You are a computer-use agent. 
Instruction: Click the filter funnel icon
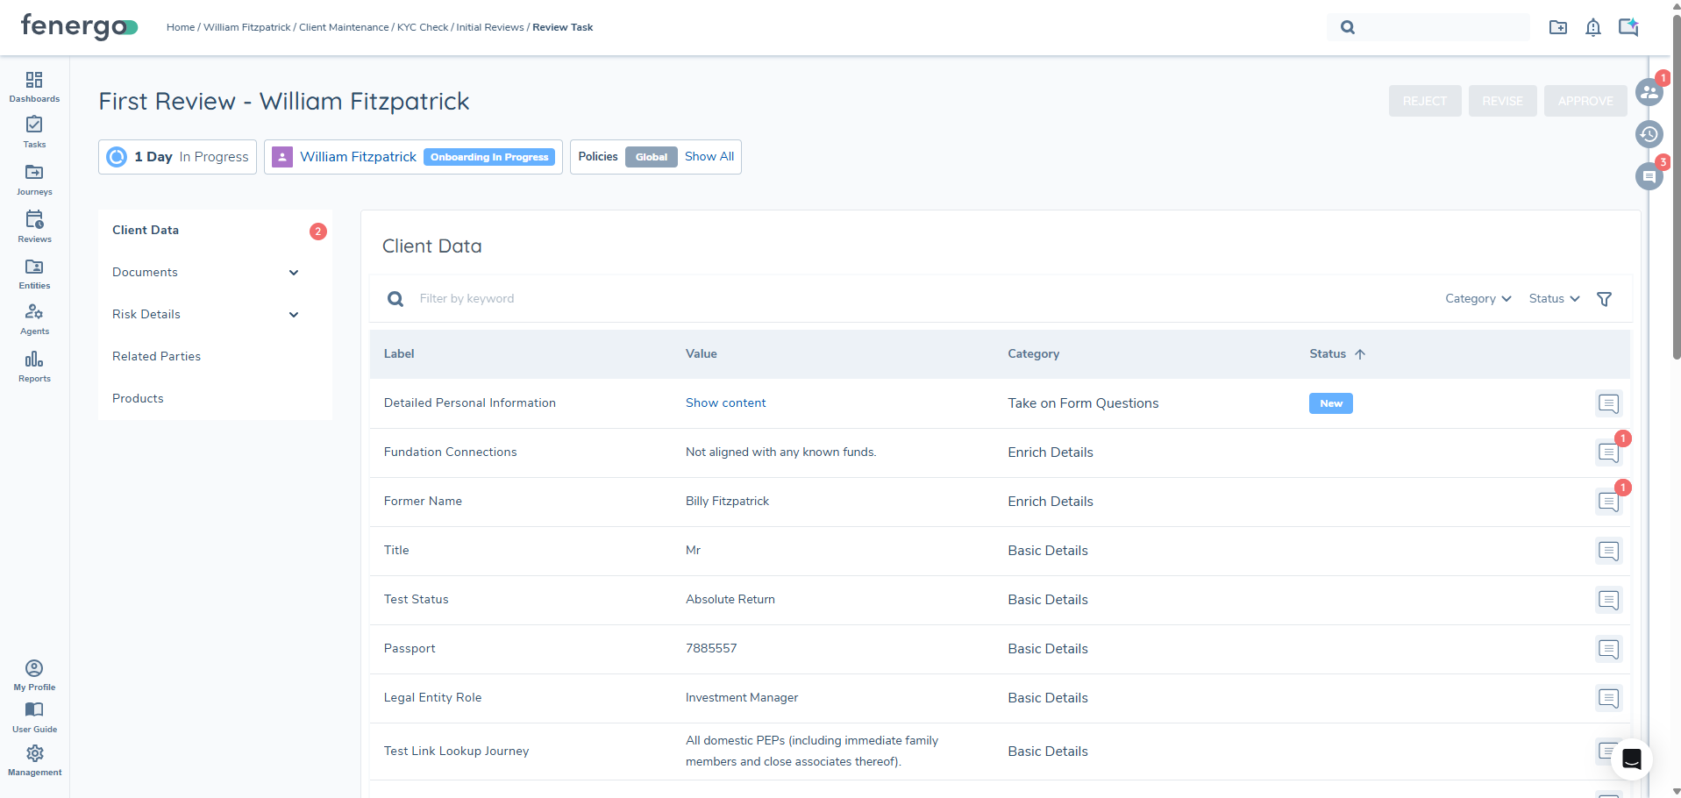[x=1604, y=299]
